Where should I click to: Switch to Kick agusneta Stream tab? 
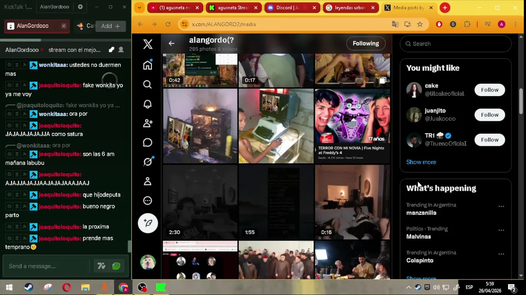234,8
